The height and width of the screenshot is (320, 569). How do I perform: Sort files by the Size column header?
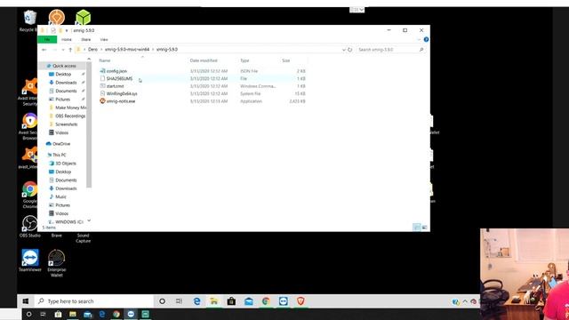point(286,60)
